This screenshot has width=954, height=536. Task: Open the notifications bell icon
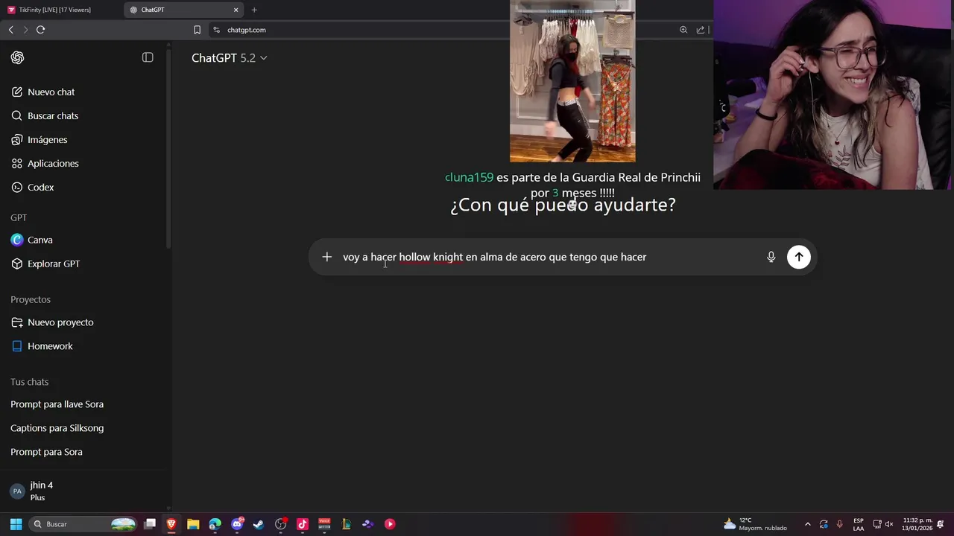pyautogui.click(x=941, y=524)
